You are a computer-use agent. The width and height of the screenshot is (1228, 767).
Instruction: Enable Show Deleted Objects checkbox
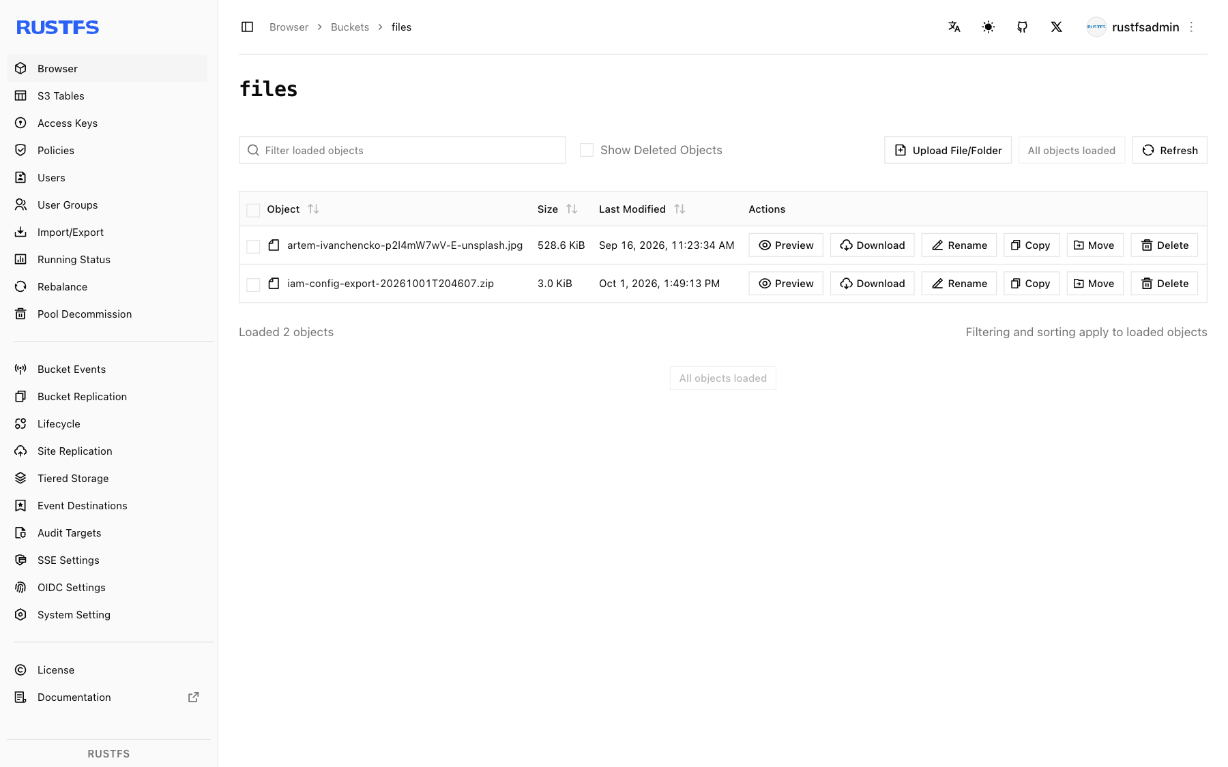click(x=587, y=150)
